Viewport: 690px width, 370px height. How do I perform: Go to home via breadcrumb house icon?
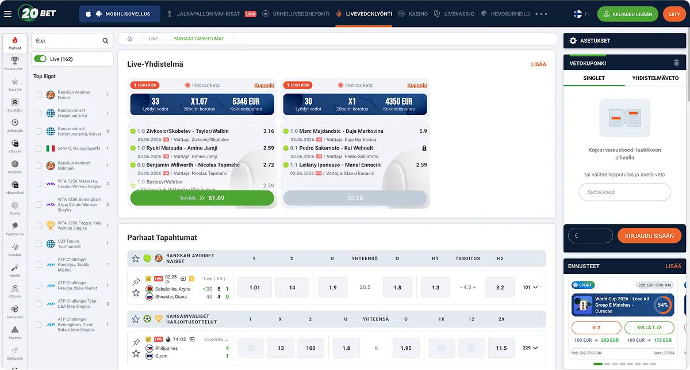coord(130,39)
